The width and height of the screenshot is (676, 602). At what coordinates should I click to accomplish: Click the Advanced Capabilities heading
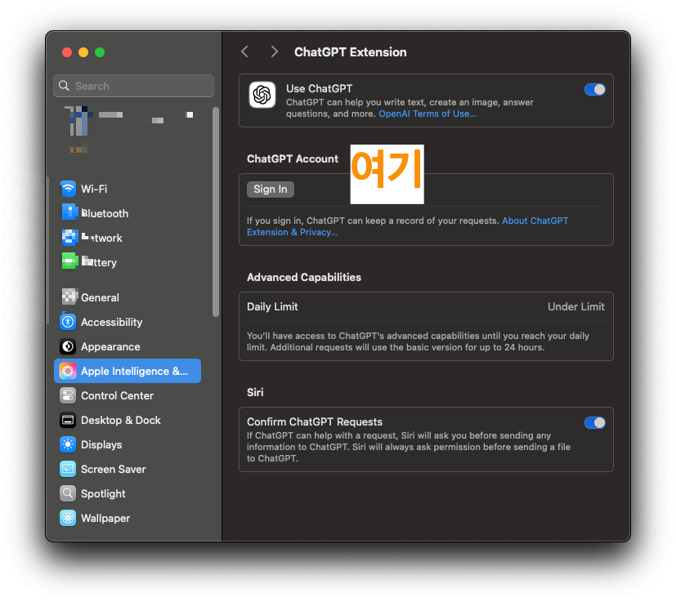tap(304, 277)
